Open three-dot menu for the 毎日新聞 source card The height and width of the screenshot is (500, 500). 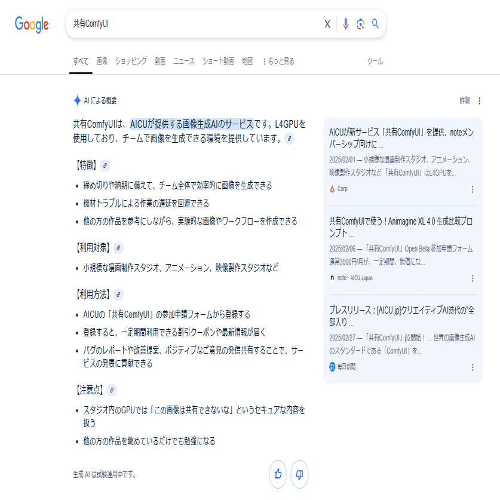point(473,367)
